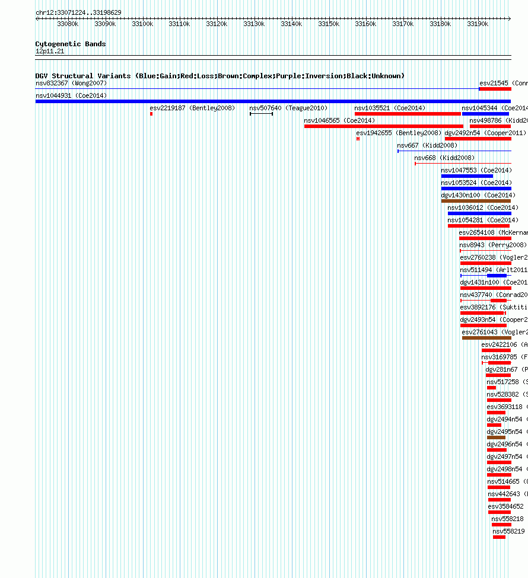
Task: Click the 12p11.21 band label
Action: (x=50, y=52)
